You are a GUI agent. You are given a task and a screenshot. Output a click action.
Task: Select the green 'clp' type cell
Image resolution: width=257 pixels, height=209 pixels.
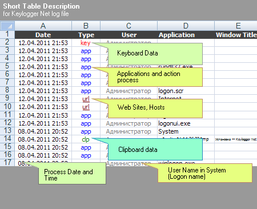tap(86, 139)
